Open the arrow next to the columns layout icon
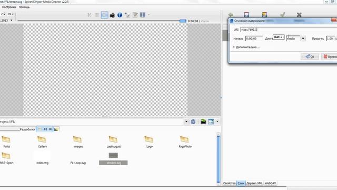Image resolution: width=337 pixels, height=190 pixels. click(x=148, y=15)
